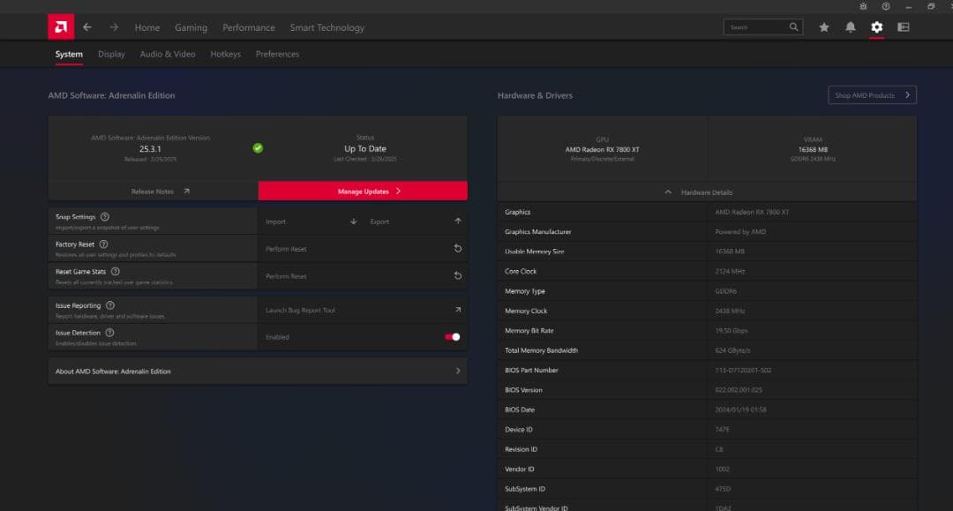Click Import snapshot down-arrow icon
This screenshot has height=511, width=953.
click(353, 222)
